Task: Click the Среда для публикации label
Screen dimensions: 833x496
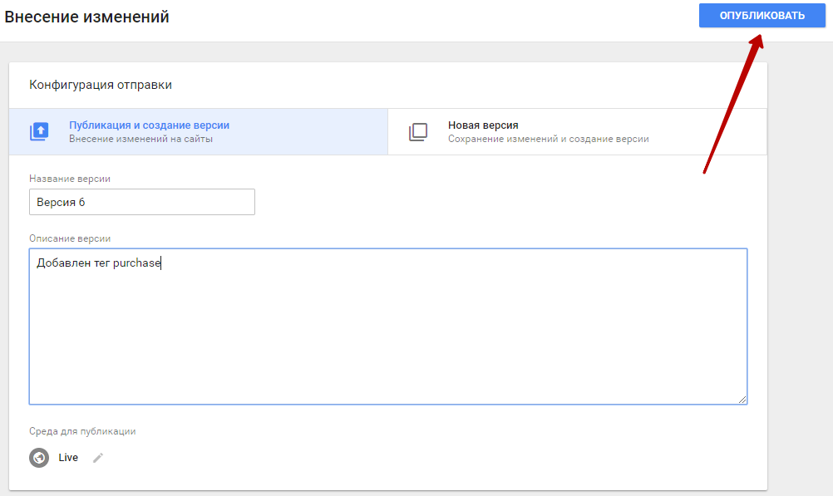Action: pyautogui.click(x=82, y=431)
